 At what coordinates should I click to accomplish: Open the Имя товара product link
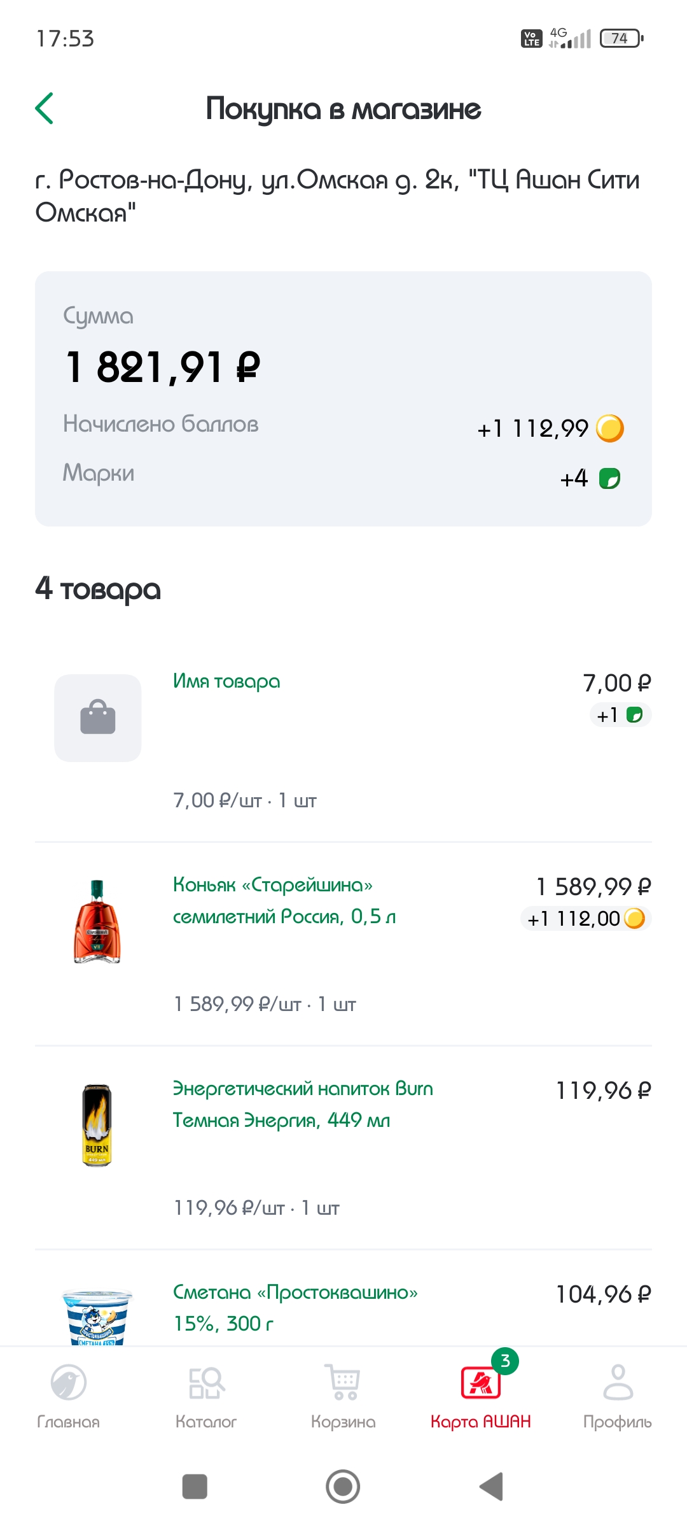(x=226, y=681)
